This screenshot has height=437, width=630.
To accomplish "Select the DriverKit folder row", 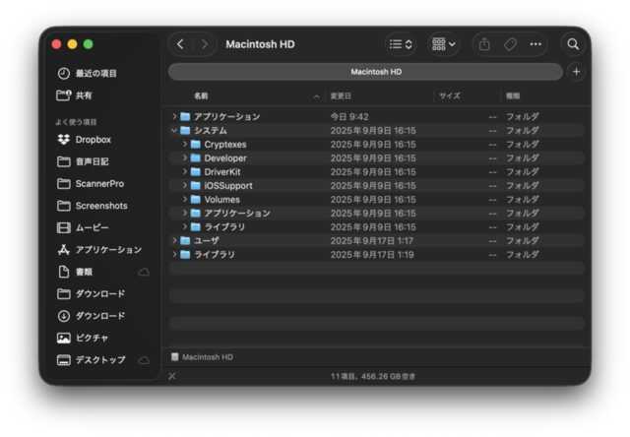I will click(x=376, y=172).
